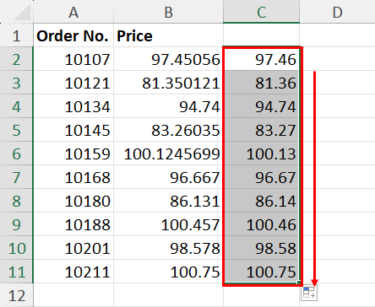
Task: Click price cell 100.1245699
Action: coord(168,153)
